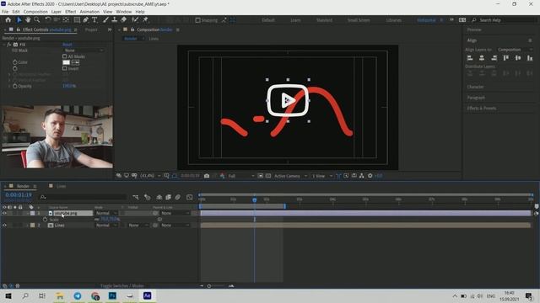The image size is (540, 303).
Task: Click the timeline zoom slider handle
Action: tap(209, 286)
